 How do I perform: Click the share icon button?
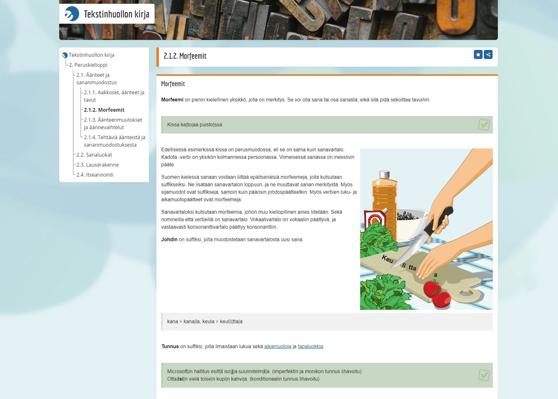pyautogui.click(x=488, y=55)
